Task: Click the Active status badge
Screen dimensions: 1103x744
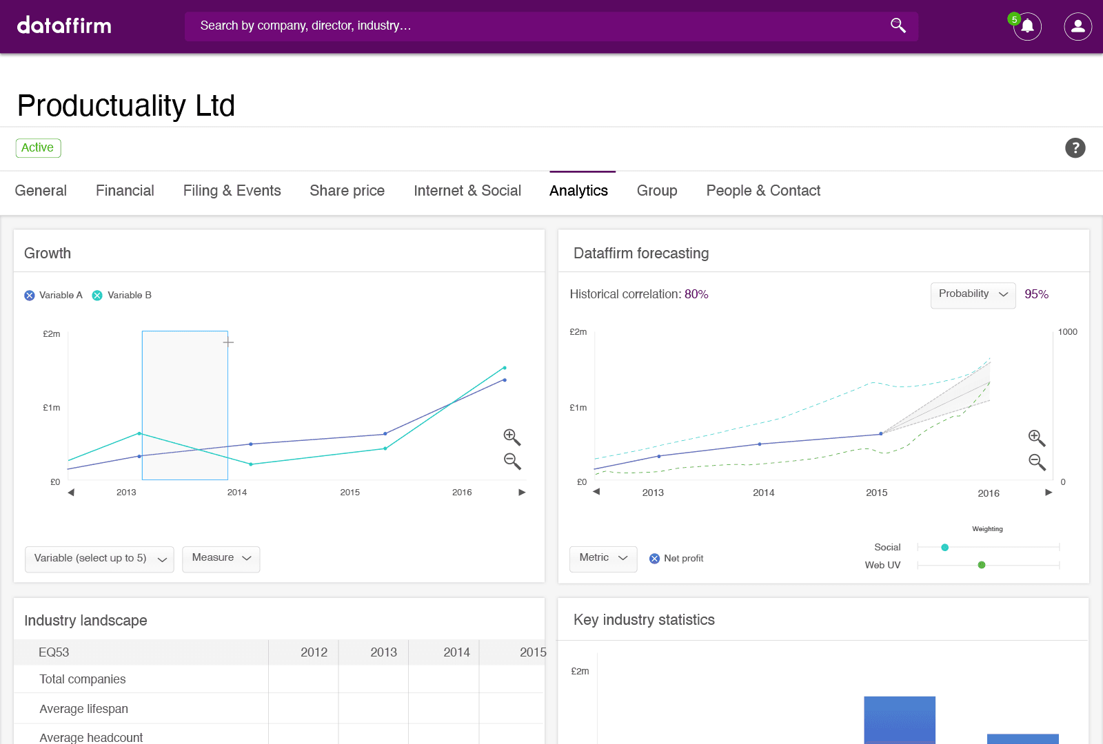Action: (38, 148)
